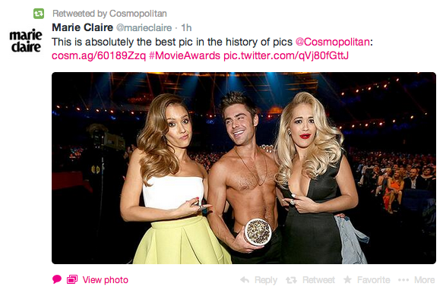The height and width of the screenshot is (293, 443).
Task: Click the Retweet arrows icon
Action: point(291,280)
